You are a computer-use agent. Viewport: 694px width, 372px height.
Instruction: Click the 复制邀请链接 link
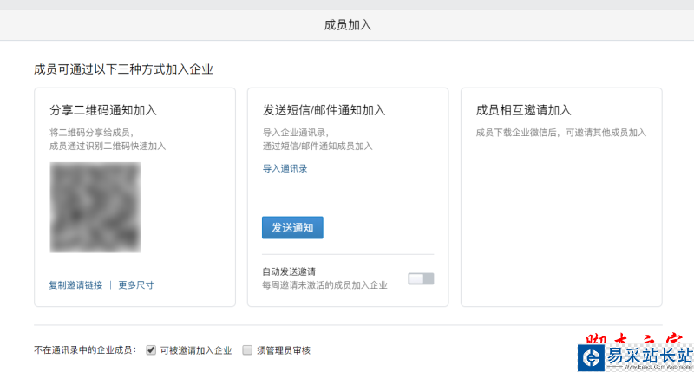click(76, 284)
